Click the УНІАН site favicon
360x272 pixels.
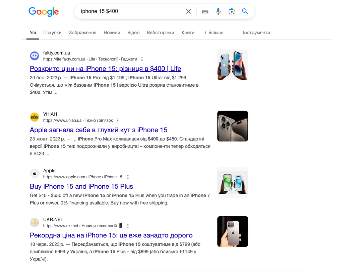tap(35, 117)
